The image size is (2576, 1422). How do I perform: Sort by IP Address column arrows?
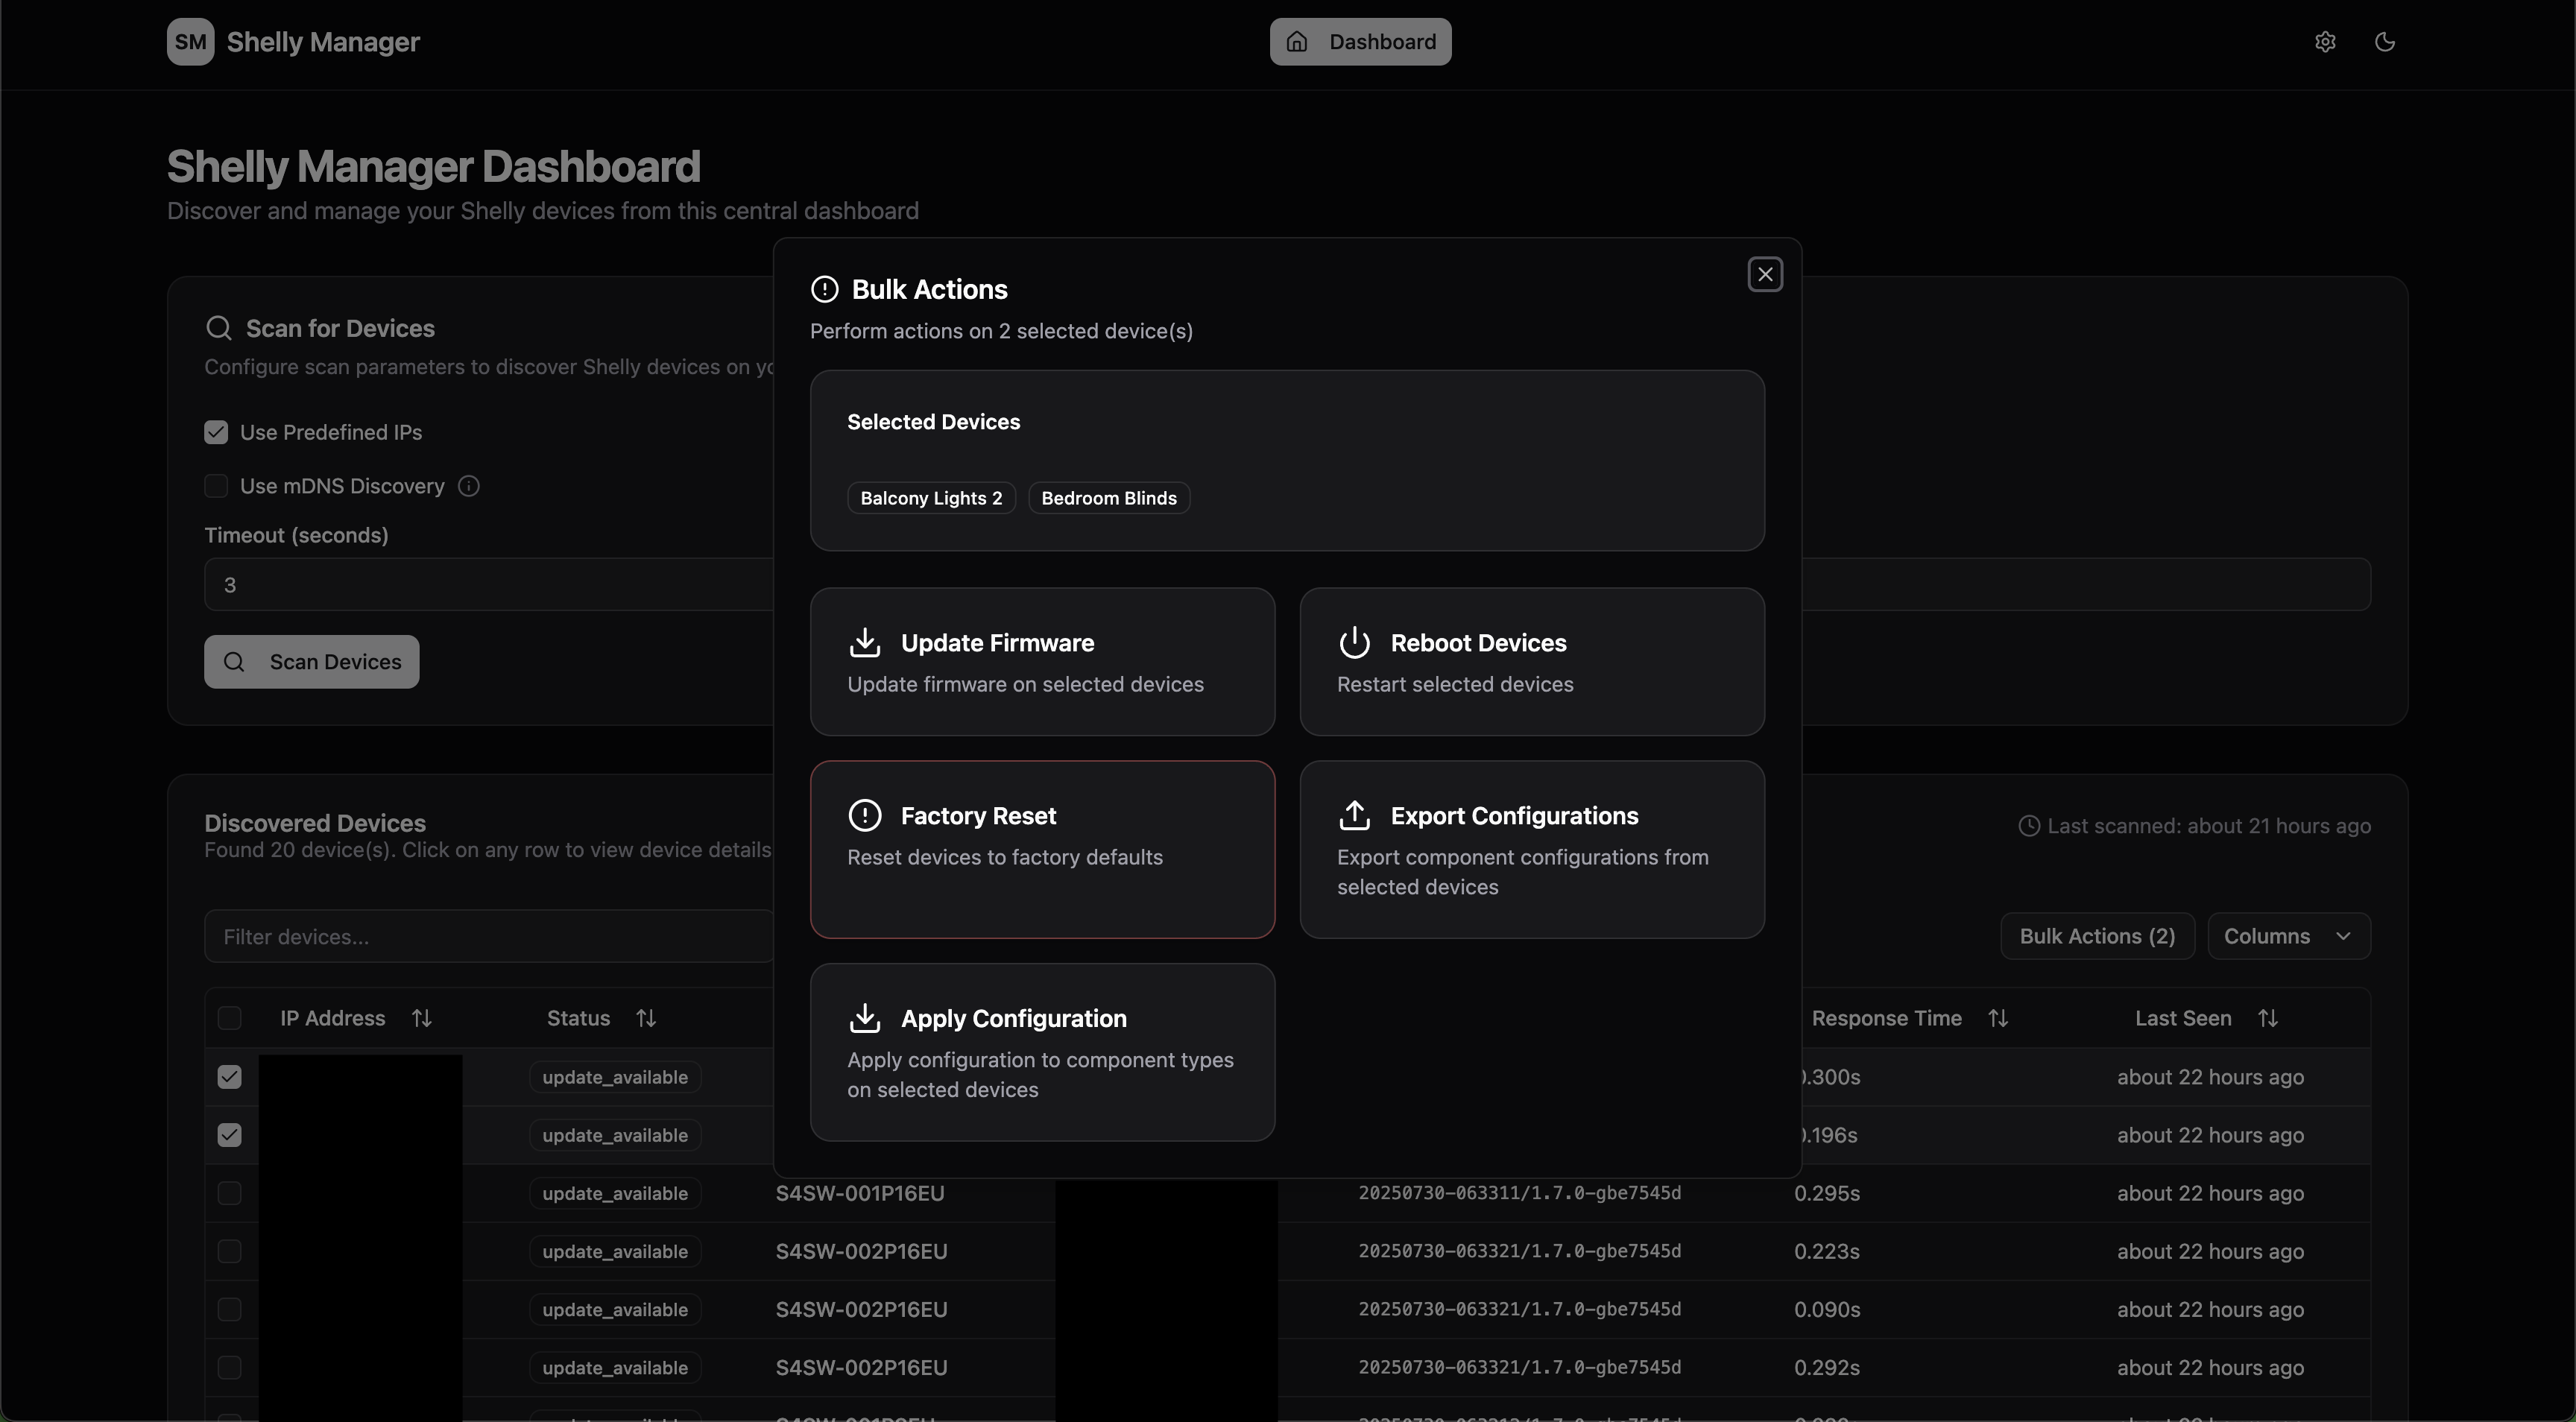tap(422, 1018)
